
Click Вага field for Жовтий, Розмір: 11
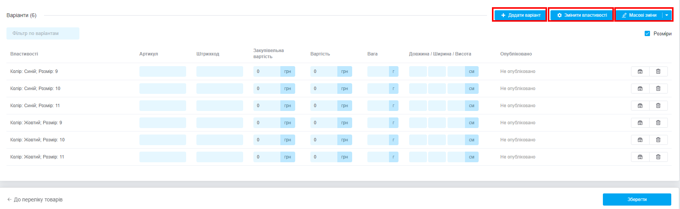tap(378, 157)
